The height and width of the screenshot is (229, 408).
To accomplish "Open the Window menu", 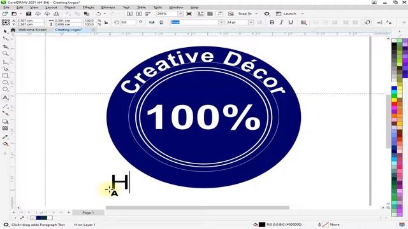I will 176,8.
